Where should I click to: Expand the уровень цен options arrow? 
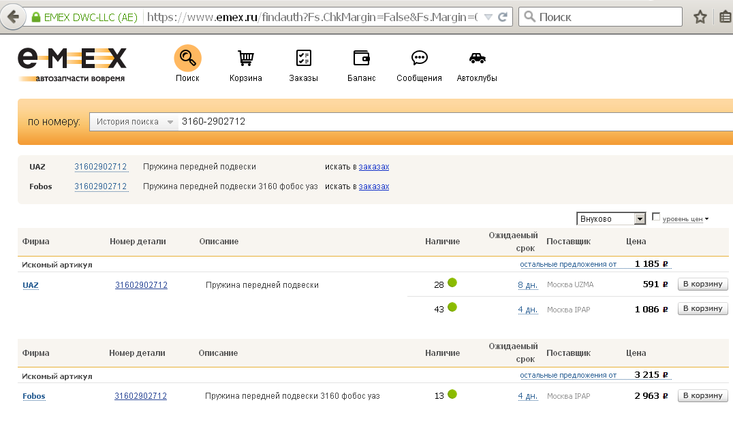pos(707,219)
